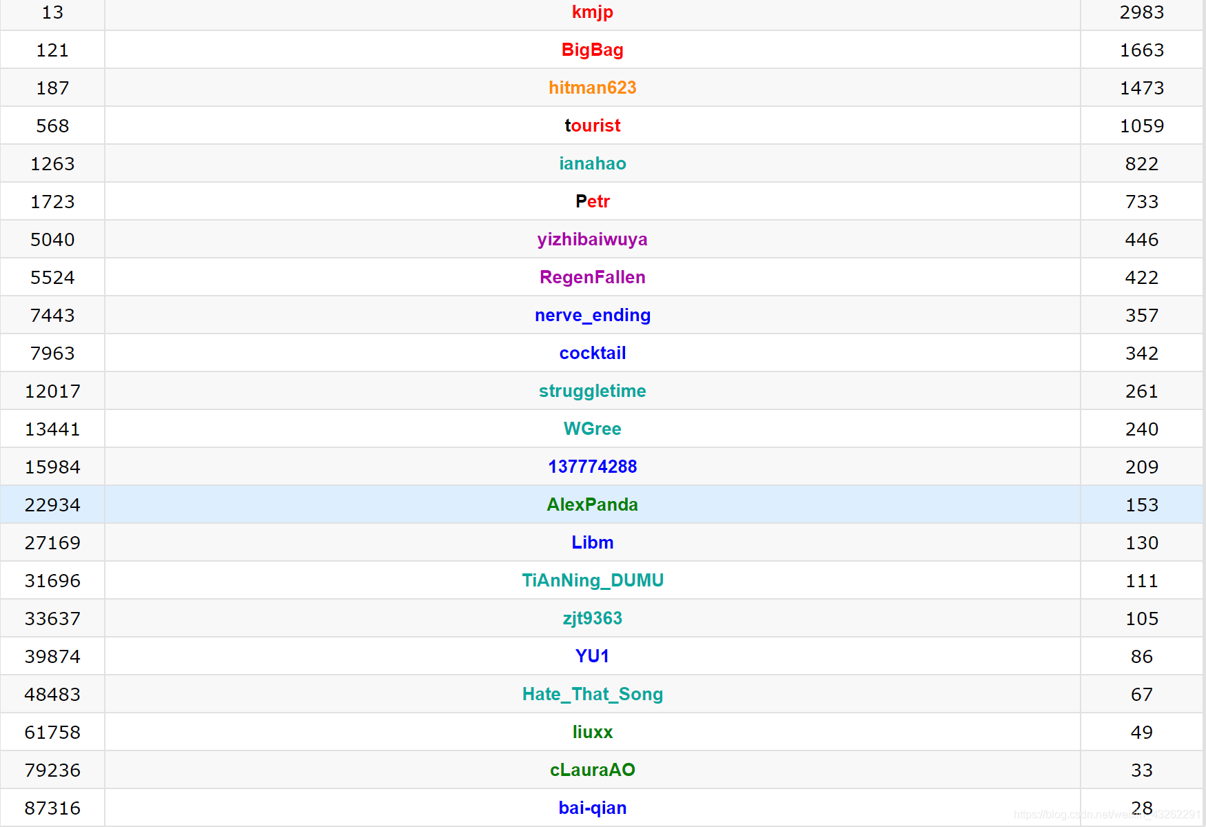Select score value 1663

click(x=1141, y=50)
